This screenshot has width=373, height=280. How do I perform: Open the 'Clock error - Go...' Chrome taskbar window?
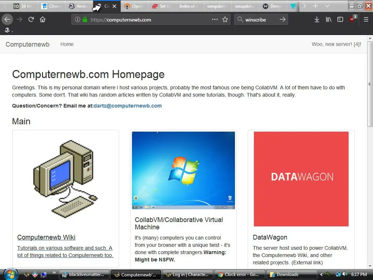coord(239,275)
